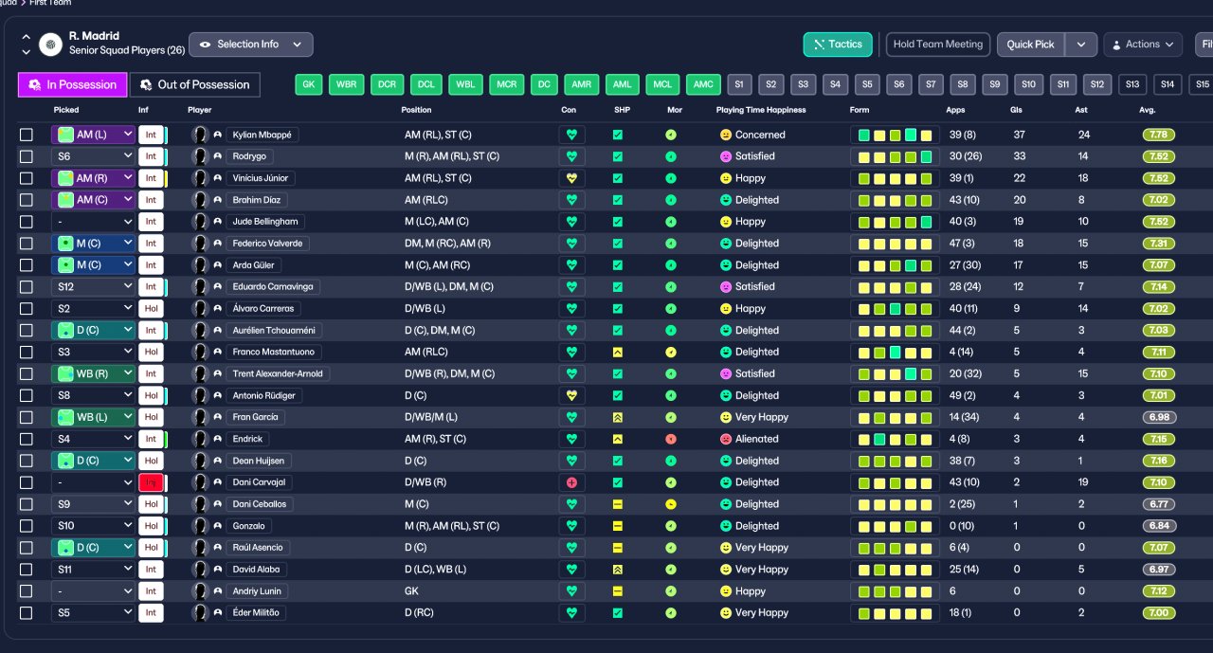Tick the checkbox for Jude Bellingham's row
Screen dimensions: 1213x653
coord(27,222)
